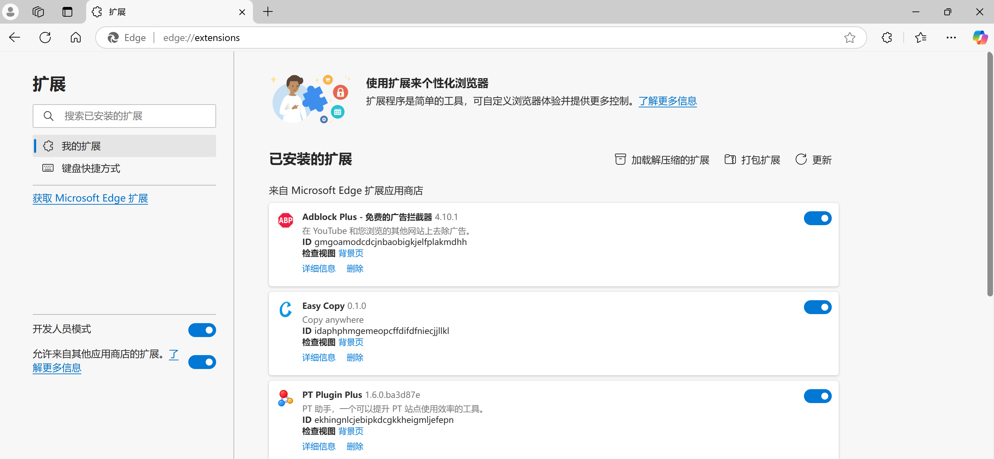The width and height of the screenshot is (994, 459).
Task: Click 加载解压缩的扩展 button
Action: point(662,160)
